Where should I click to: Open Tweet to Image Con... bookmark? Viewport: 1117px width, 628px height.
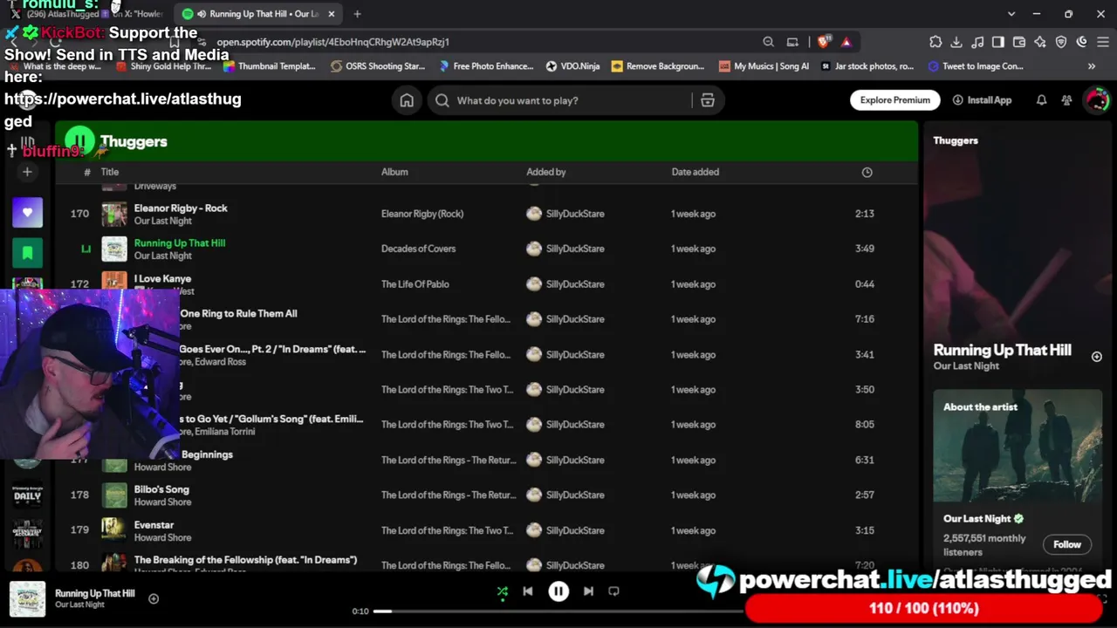click(x=976, y=66)
